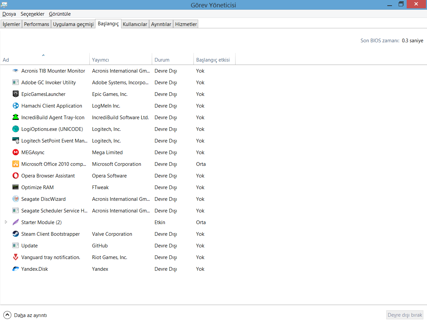Select the Seagate DiscWizard entry name
Image resolution: width=427 pixels, height=325 pixels.
click(43, 199)
